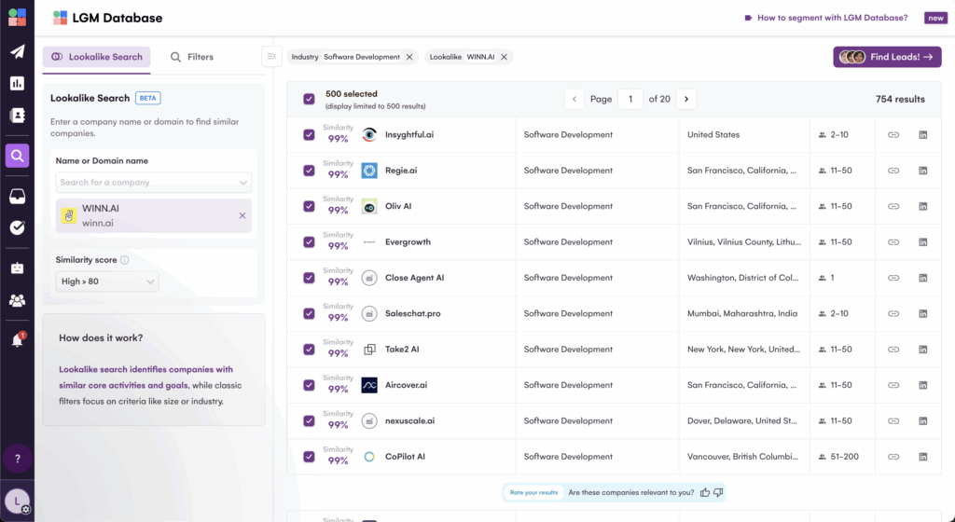Open notifications bell with red badge

click(x=17, y=340)
